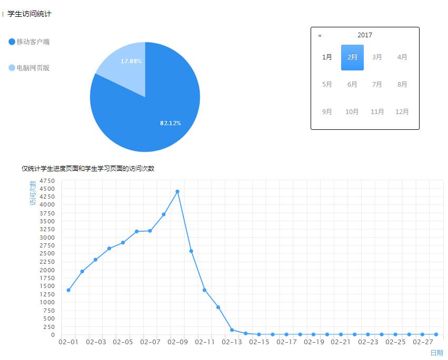The height and width of the screenshot is (360, 448).
Task: Choose 10月 month cell
Action: tap(352, 111)
